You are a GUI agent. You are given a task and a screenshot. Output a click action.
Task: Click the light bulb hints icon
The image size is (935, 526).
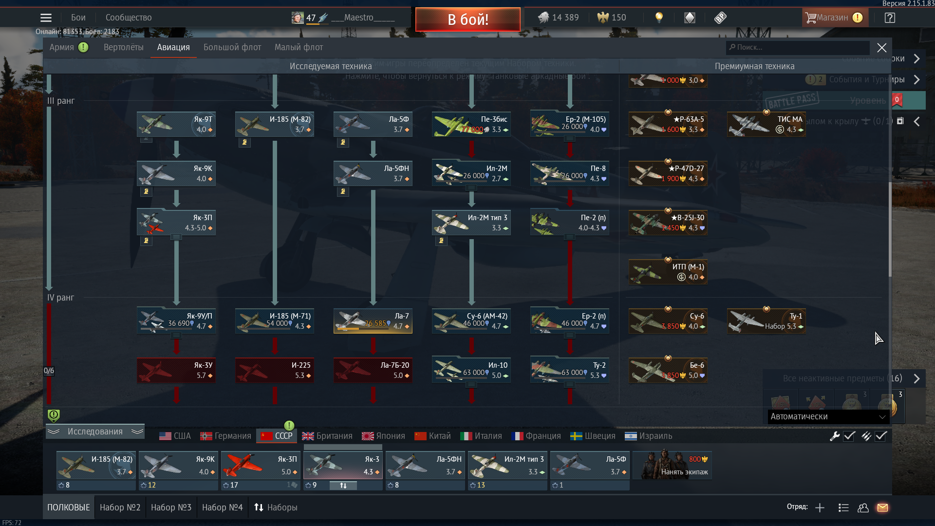659,18
